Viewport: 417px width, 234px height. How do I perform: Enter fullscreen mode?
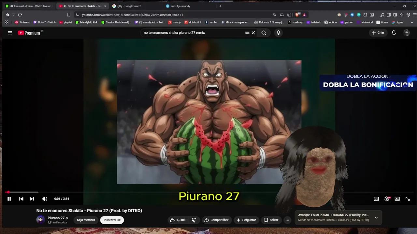tap(408, 199)
